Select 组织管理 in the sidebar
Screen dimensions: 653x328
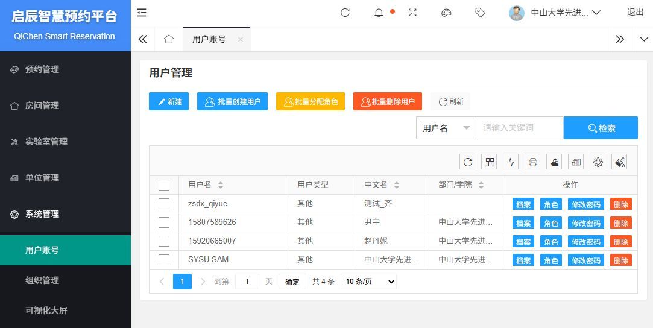pos(42,280)
